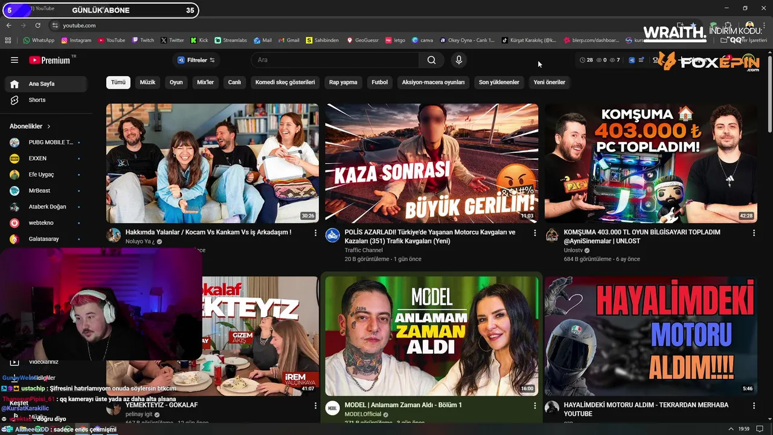Screen dimensions: 773x435
Task: Open options menu for YEMEKTEYİZ - GOKALAF video
Action: (315, 405)
